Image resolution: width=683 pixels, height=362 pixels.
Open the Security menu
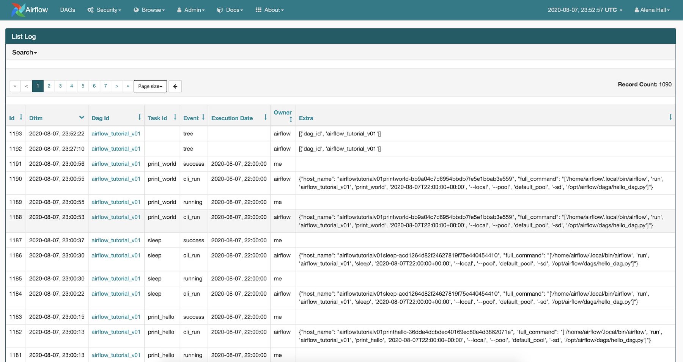pyautogui.click(x=104, y=10)
